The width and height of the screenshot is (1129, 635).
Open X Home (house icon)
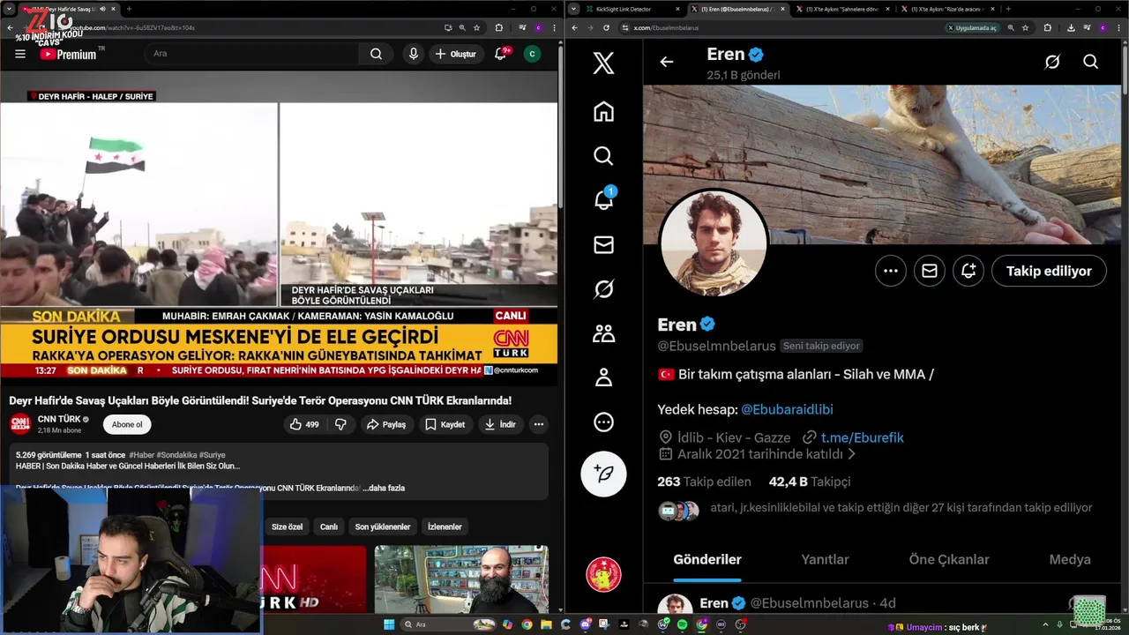click(x=603, y=112)
